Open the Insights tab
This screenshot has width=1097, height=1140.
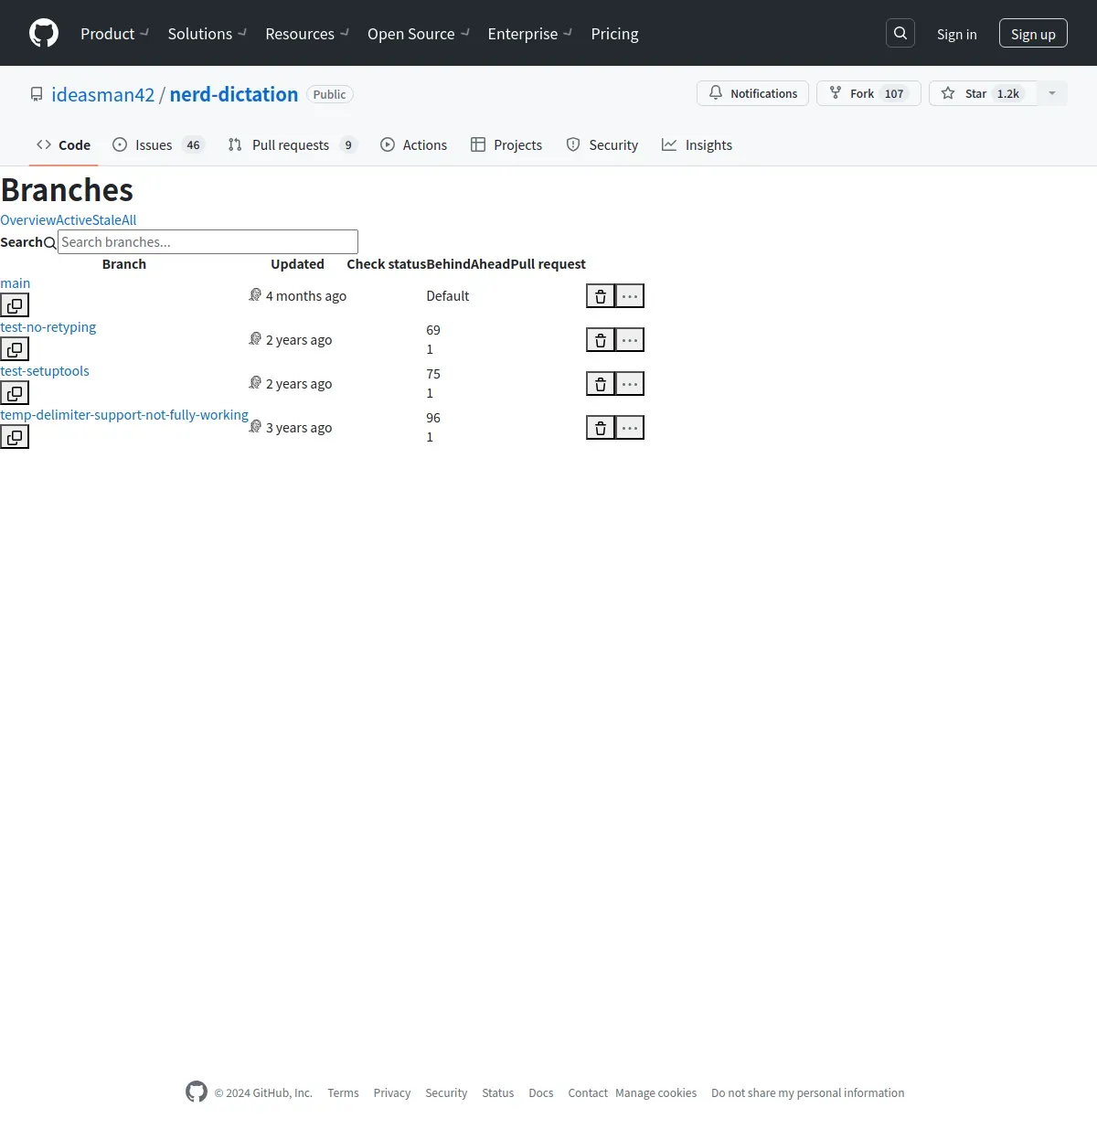697,144
